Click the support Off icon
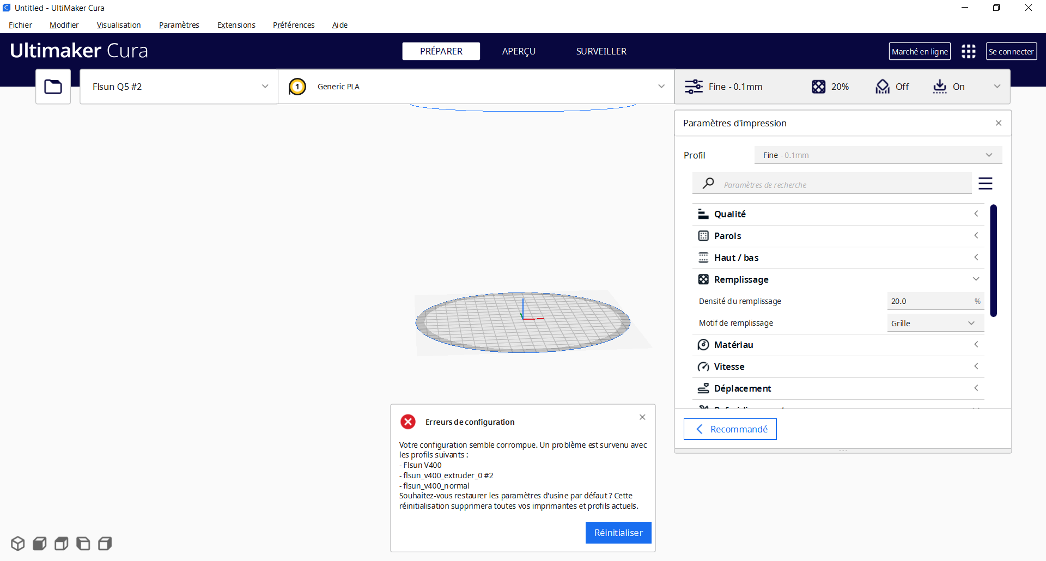The height and width of the screenshot is (561, 1046). pos(883,87)
